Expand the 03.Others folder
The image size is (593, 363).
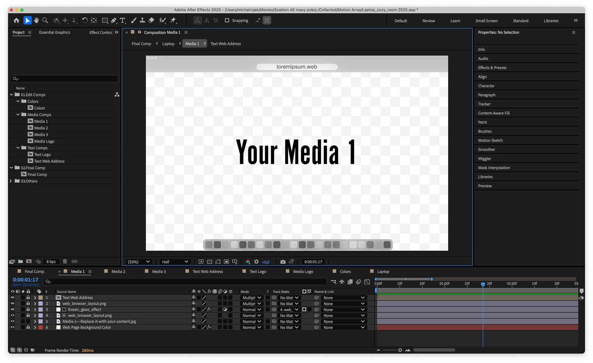pyautogui.click(x=11, y=181)
